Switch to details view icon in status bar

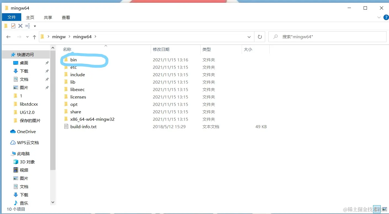point(377,209)
